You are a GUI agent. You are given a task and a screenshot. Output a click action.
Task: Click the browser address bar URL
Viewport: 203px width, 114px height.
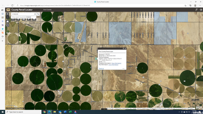point(55,5)
